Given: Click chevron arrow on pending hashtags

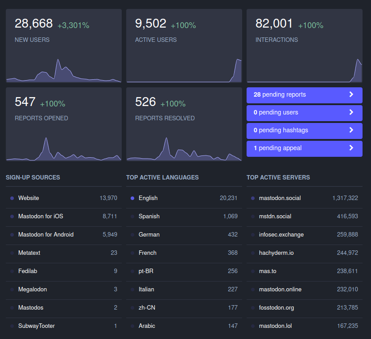Looking at the screenshot, I should [x=351, y=130].
